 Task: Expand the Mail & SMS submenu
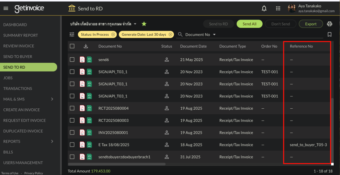pos(52,99)
